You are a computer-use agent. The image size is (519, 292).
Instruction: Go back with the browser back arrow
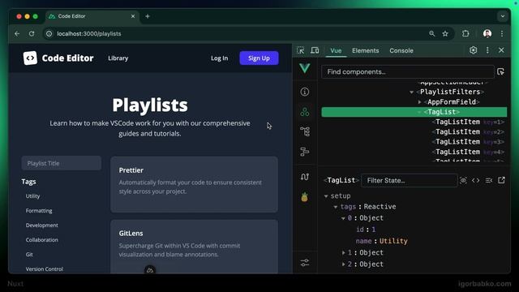[x=17, y=34]
